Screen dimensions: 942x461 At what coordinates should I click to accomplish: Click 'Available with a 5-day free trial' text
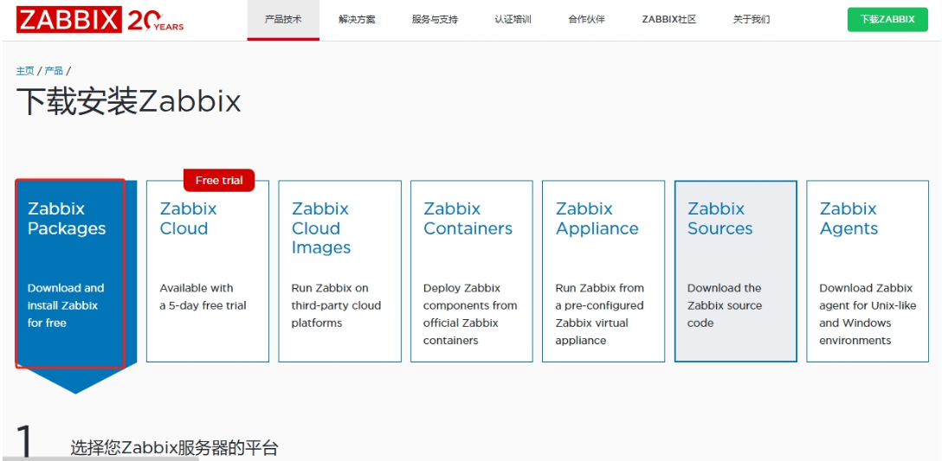click(203, 297)
